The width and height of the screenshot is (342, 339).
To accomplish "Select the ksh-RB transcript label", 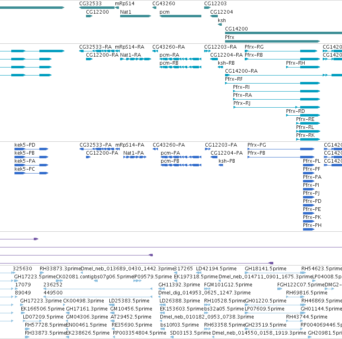I will (x=226, y=63).
